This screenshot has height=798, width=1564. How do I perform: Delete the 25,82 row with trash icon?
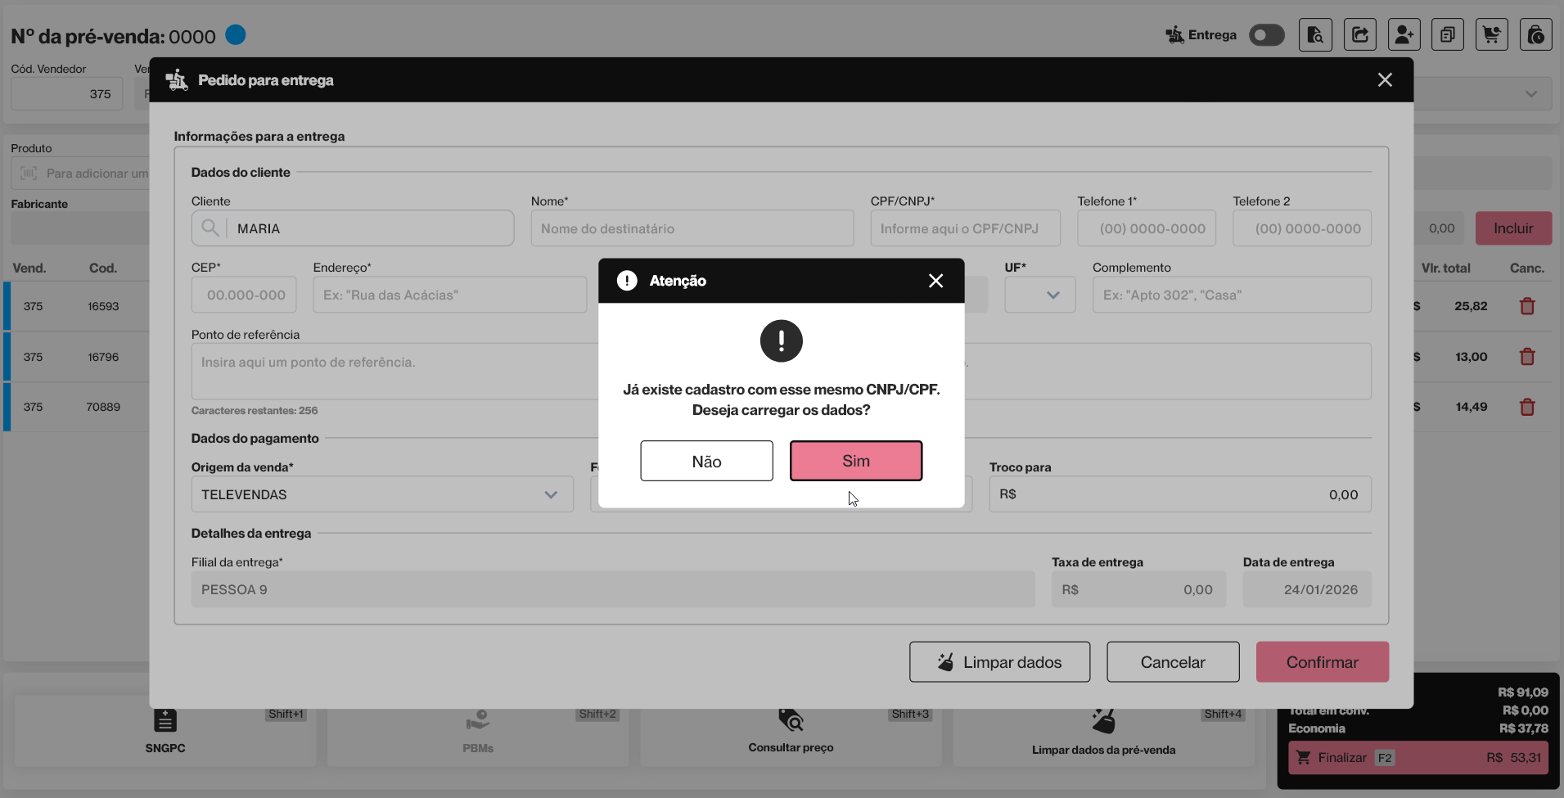tap(1527, 306)
